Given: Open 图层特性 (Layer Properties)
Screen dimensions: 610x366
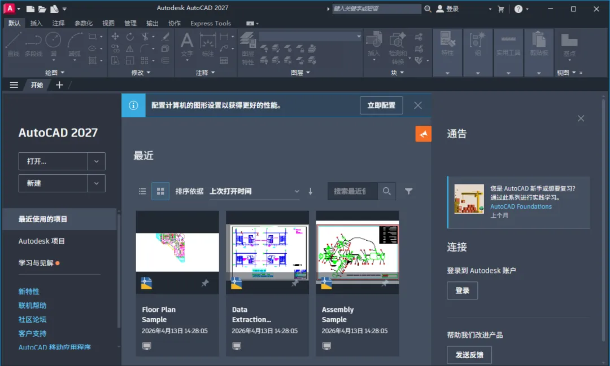Looking at the screenshot, I should point(248,48).
